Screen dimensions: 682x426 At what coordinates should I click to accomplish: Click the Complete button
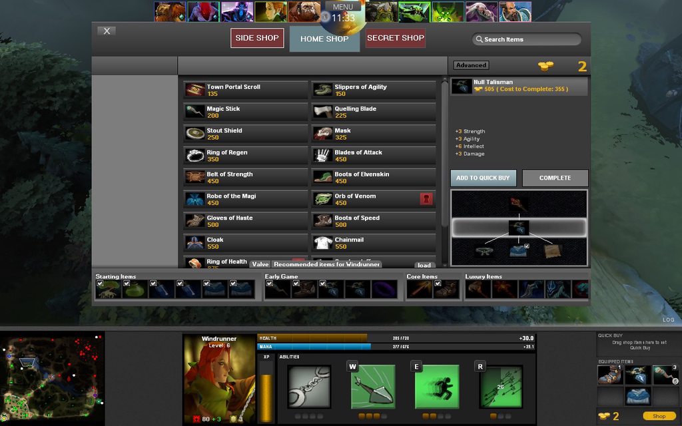(x=555, y=178)
